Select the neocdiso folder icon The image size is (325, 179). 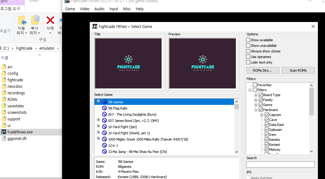(4, 86)
